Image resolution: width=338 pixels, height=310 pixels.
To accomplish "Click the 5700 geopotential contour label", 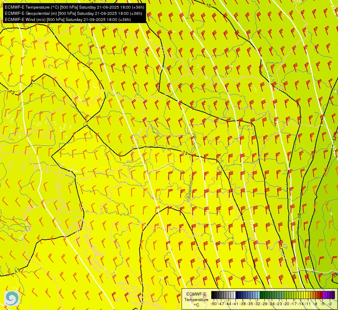I will click(x=252, y=225).
